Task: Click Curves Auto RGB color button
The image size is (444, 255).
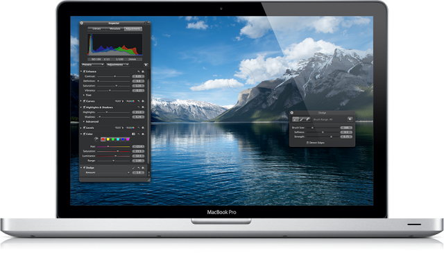Action: point(130,101)
